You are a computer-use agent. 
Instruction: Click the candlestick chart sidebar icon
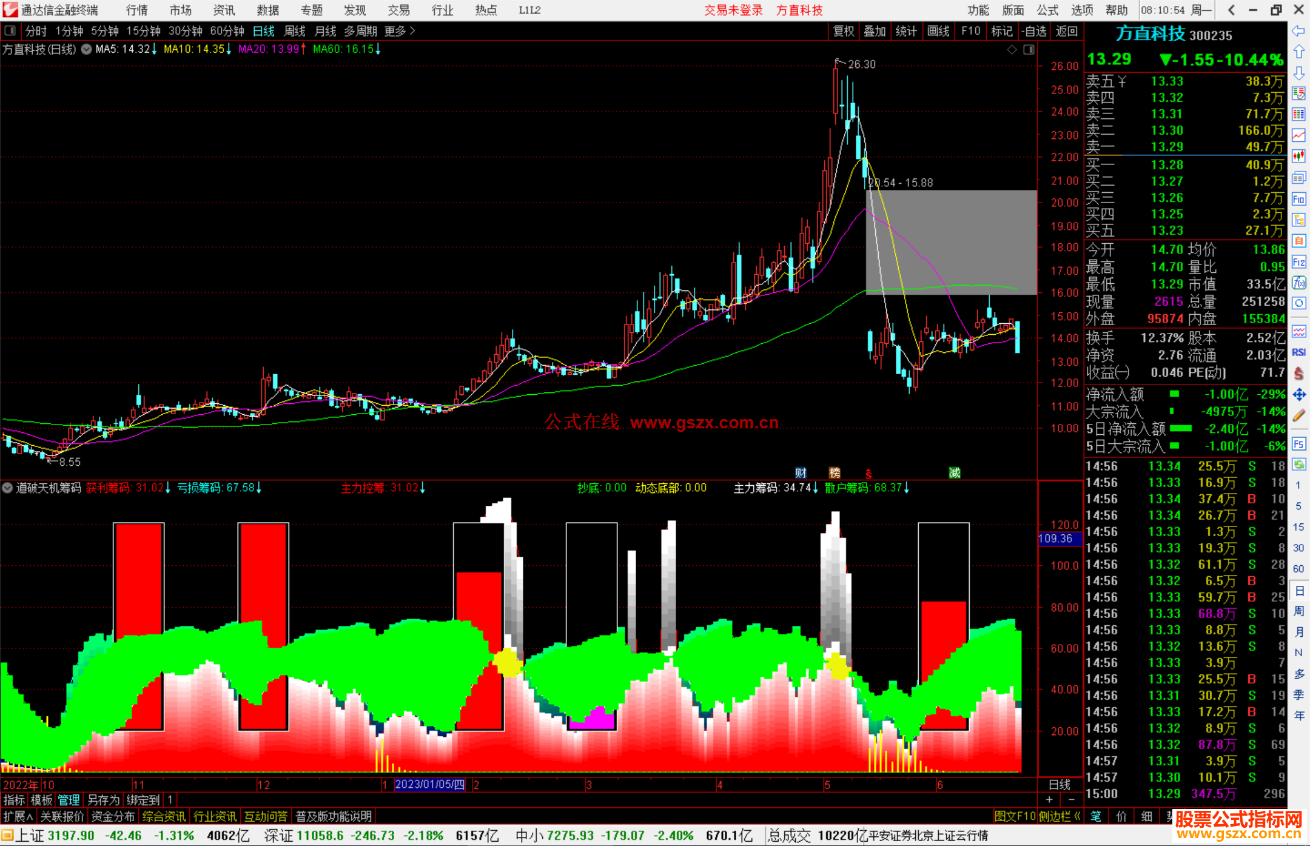click(x=1298, y=156)
